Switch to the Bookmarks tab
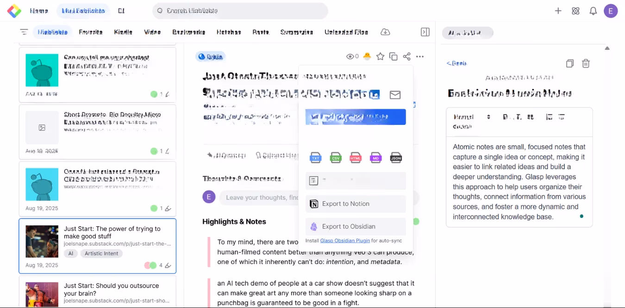The image size is (625, 308). pyautogui.click(x=189, y=32)
